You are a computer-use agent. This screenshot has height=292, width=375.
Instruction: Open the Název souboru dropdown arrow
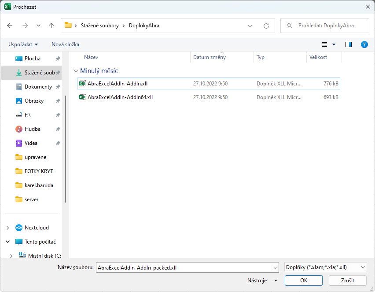275,268
